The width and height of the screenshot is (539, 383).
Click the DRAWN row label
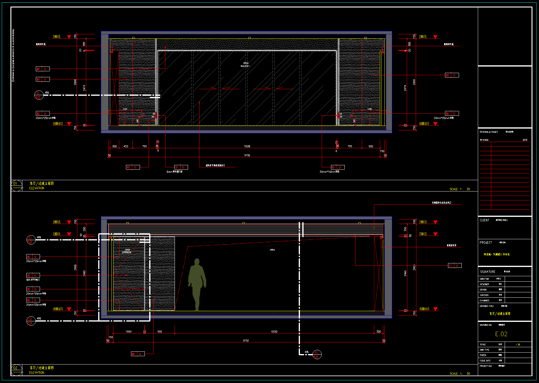(483, 290)
